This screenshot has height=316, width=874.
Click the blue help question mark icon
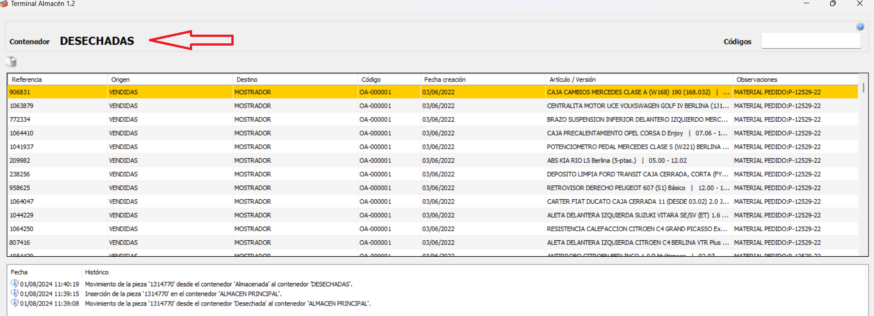(x=860, y=27)
